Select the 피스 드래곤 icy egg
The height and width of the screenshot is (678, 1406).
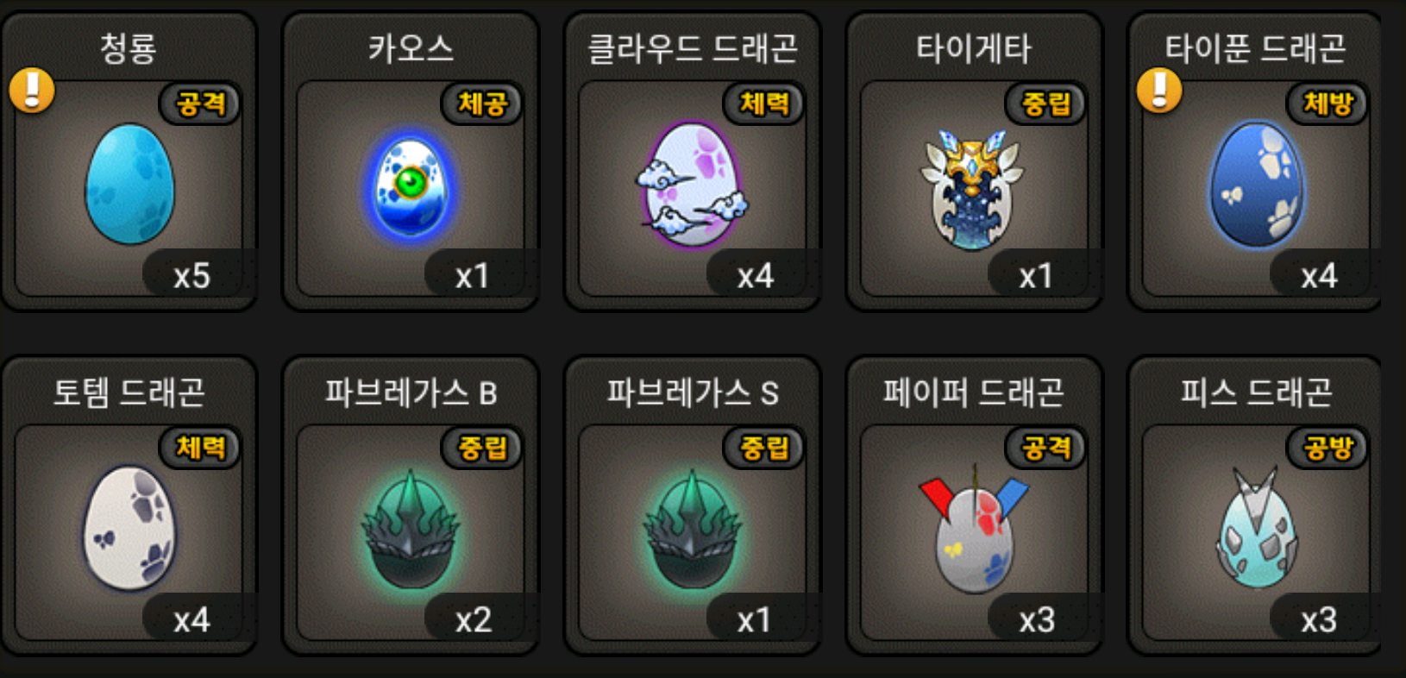(x=1255, y=528)
